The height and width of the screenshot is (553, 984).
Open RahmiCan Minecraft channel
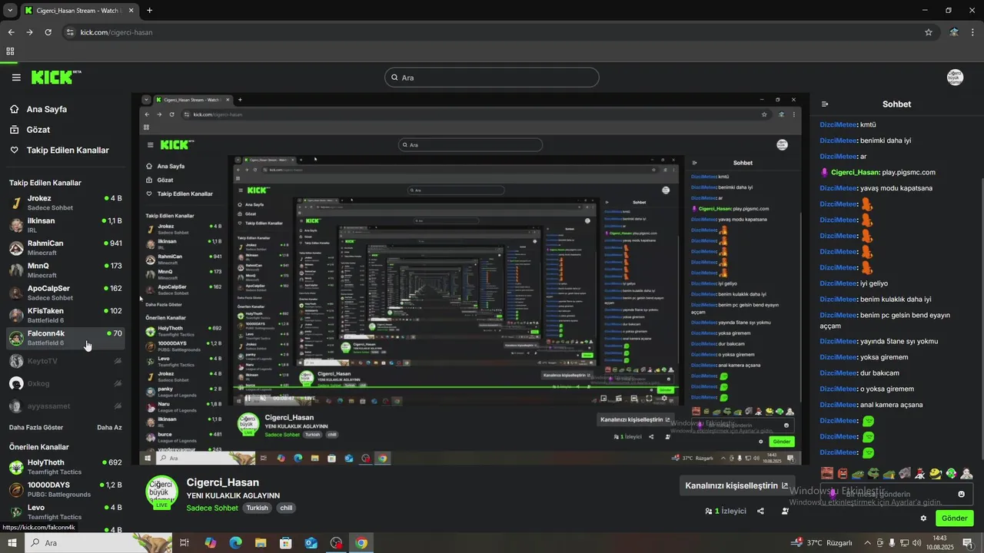click(65, 247)
